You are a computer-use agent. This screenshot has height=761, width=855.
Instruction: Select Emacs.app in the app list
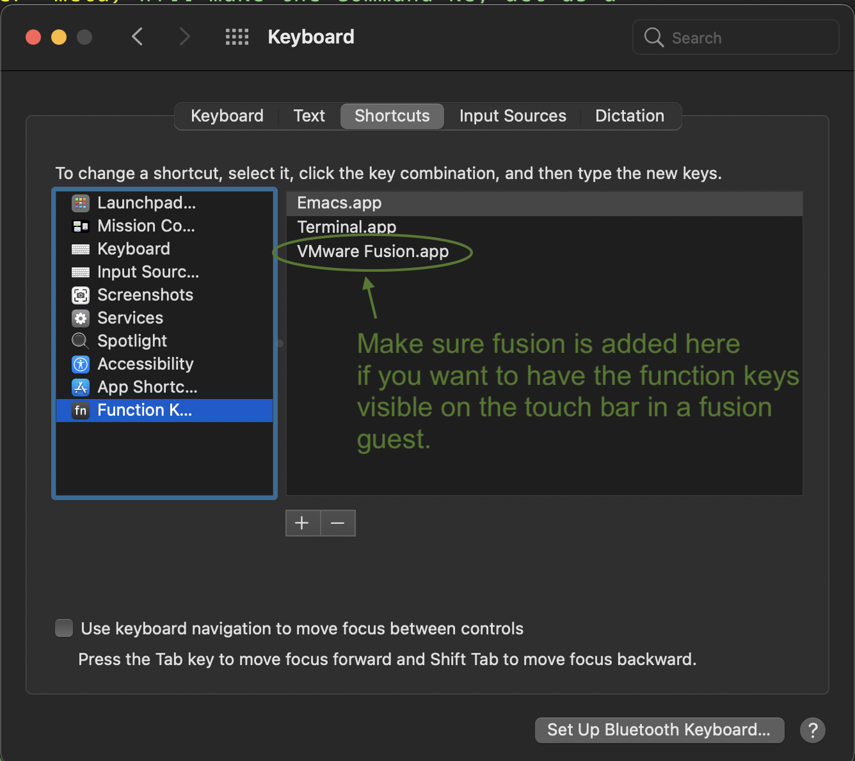(545, 203)
